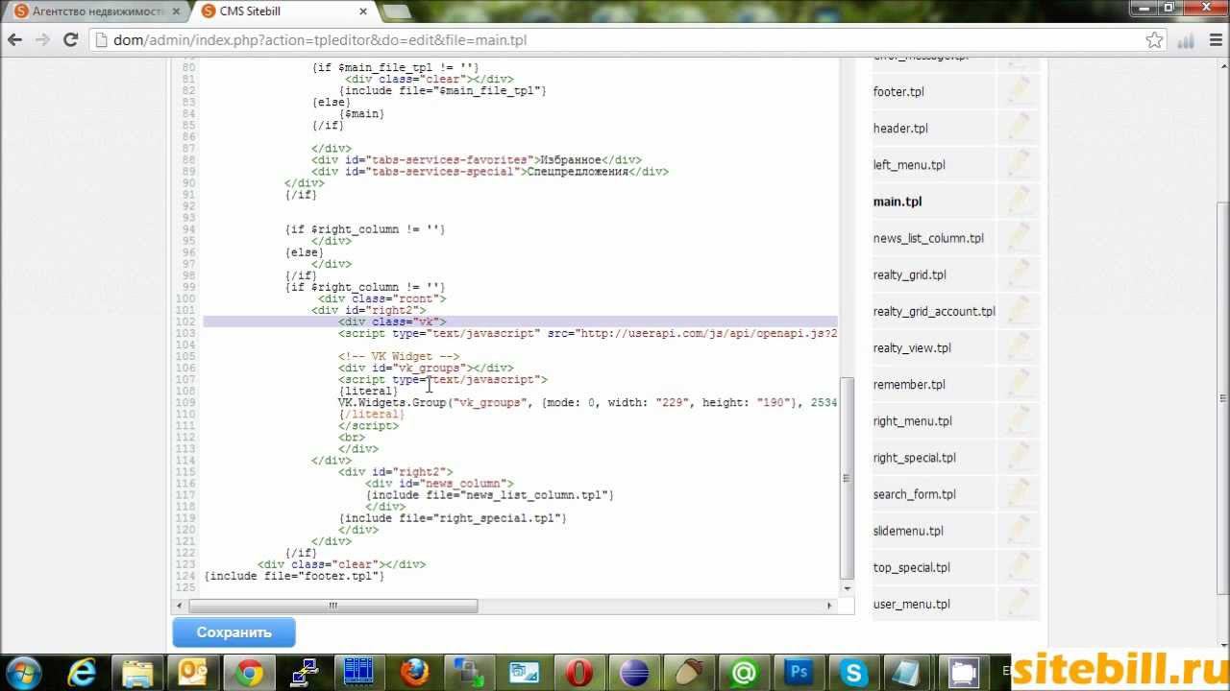Open realty_view.tpl template file

[x=912, y=348]
